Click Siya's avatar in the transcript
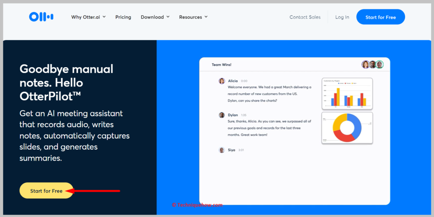This screenshot has width=434, height=217. pos(222,150)
